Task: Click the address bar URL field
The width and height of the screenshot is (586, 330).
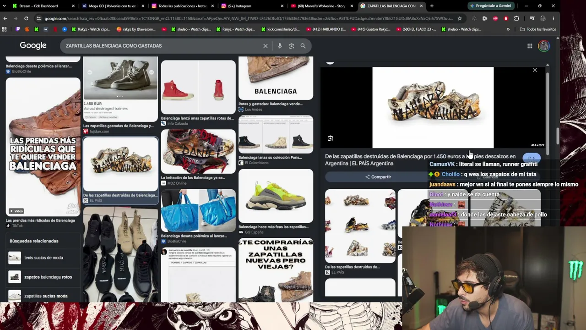Action: click(x=248, y=18)
